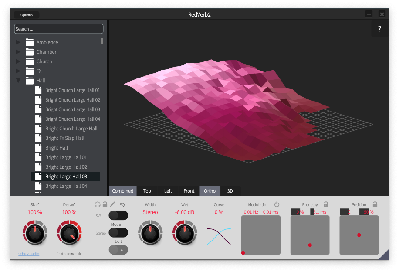The width and height of the screenshot is (399, 272).
Task: Click the Modulation power icon
Action: point(277,204)
